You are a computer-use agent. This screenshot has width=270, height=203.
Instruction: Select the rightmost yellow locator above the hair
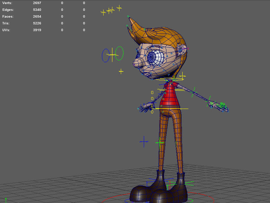tap(119, 8)
